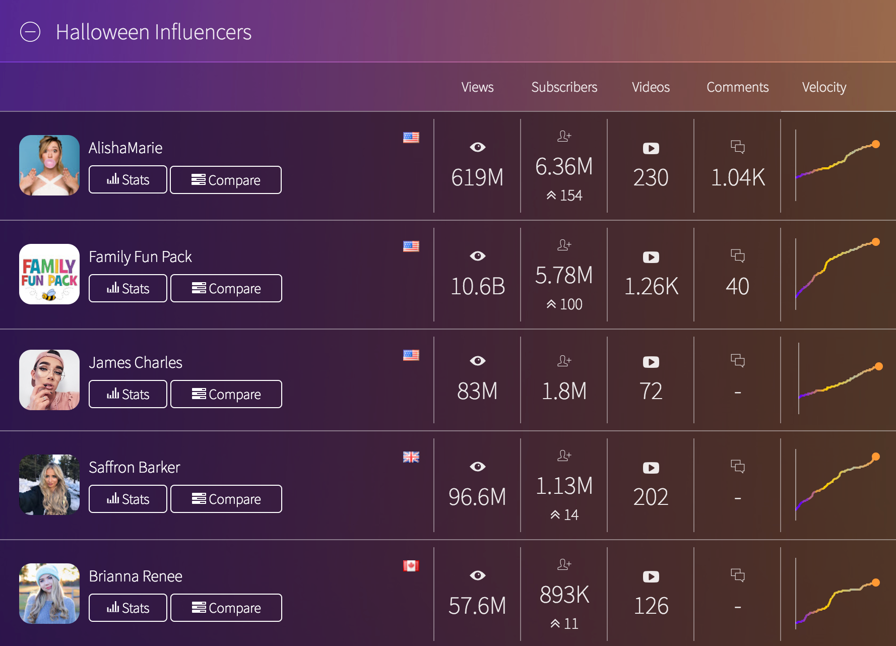Sort by the Subscribers column
Viewport: 896px width, 646px height.
[564, 87]
